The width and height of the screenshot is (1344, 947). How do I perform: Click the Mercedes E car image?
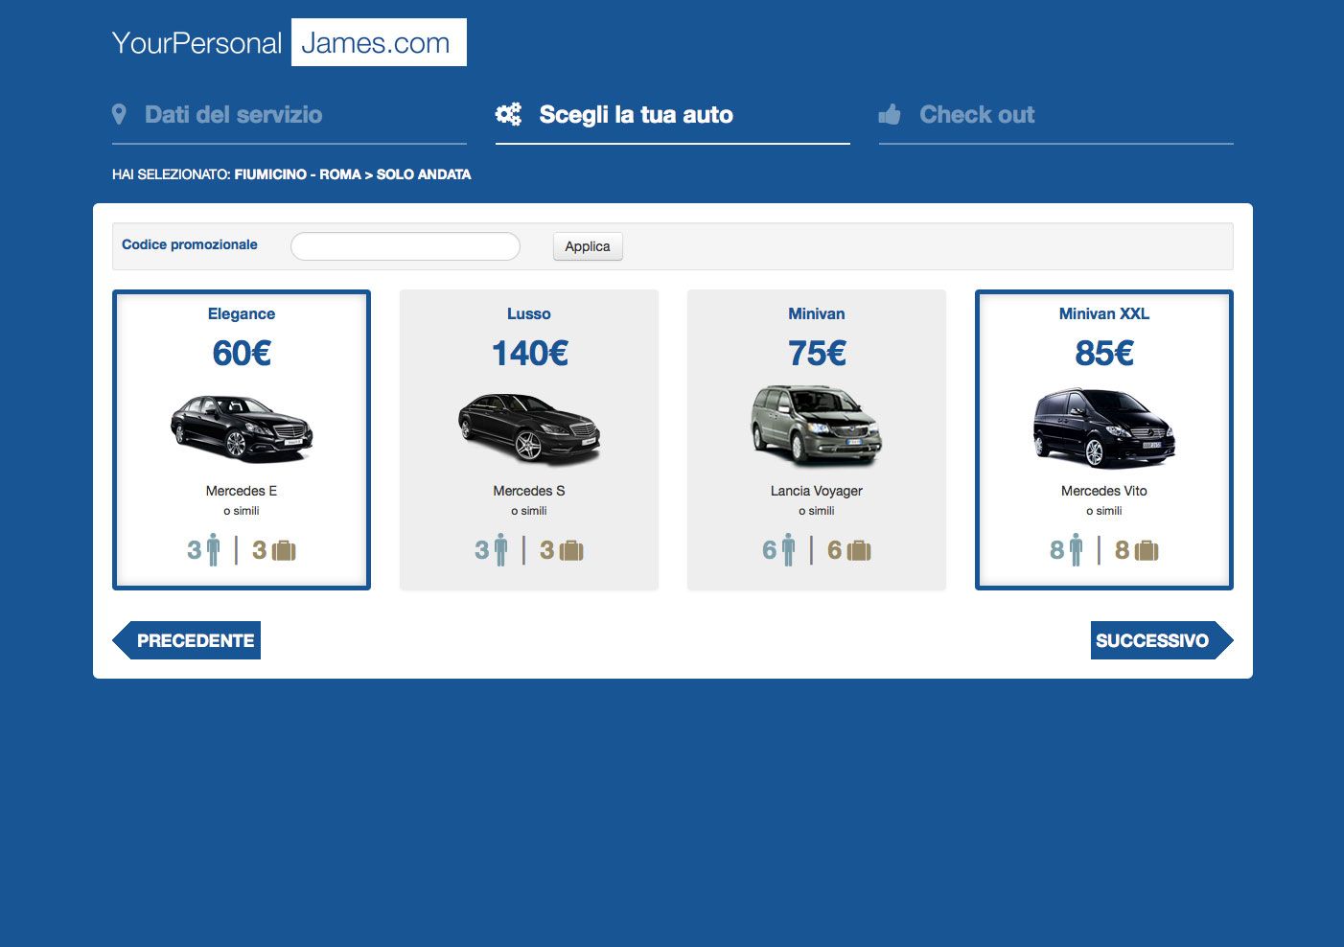[242, 427]
